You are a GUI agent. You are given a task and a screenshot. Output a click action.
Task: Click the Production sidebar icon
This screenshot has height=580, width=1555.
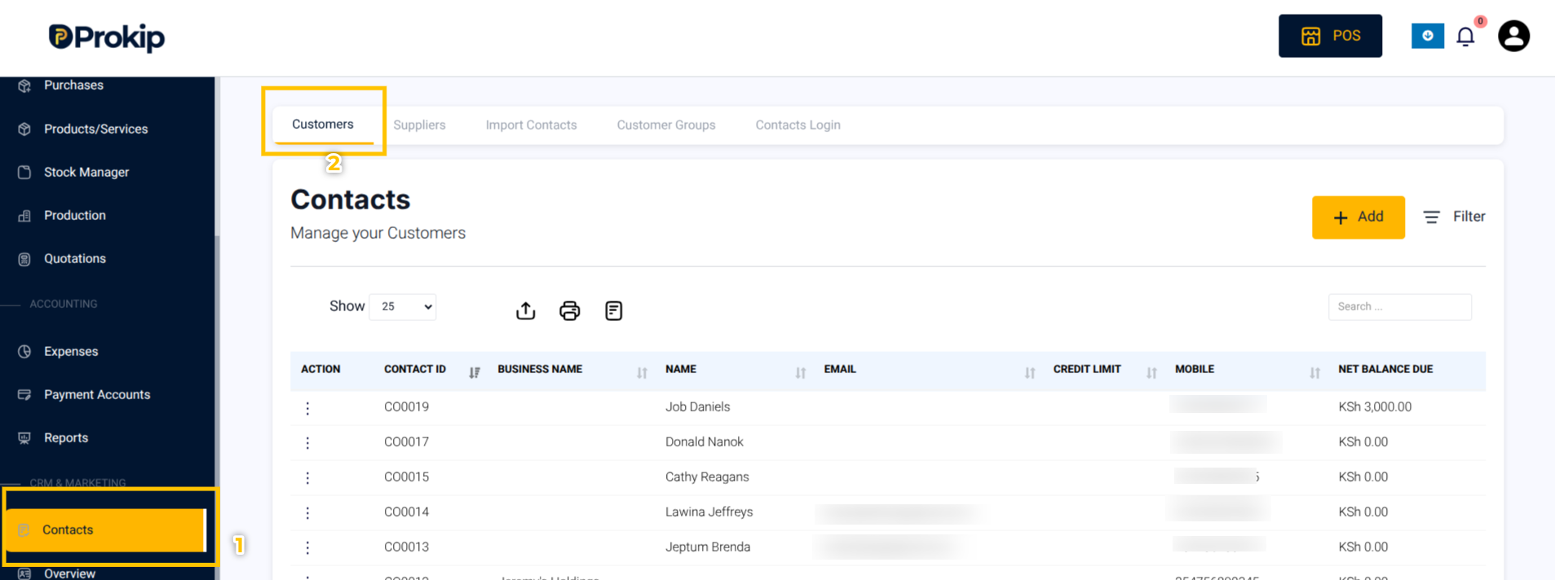[24, 215]
